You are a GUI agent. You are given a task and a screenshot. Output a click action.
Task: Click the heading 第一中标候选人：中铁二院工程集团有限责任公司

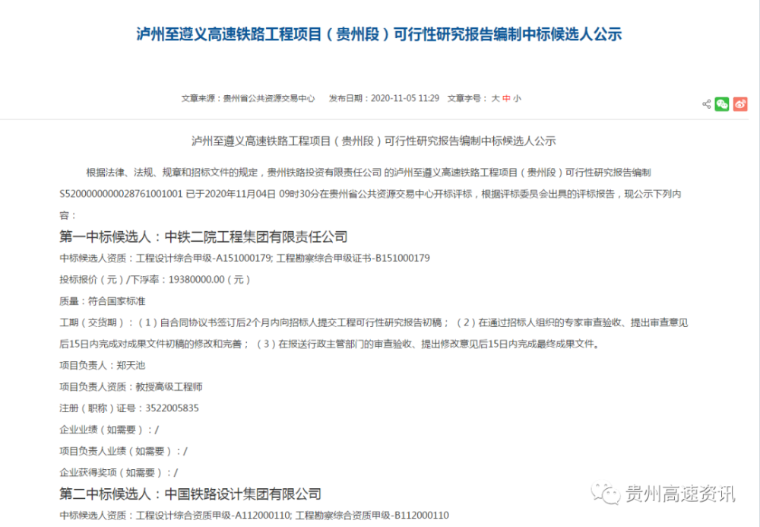click(204, 237)
